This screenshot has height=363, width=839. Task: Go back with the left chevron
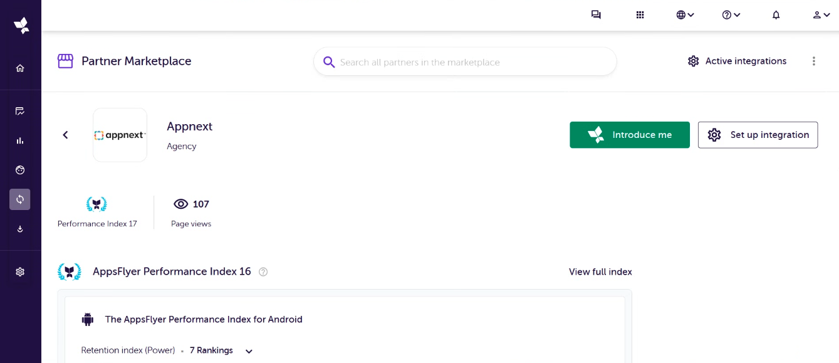pyautogui.click(x=65, y=135)
